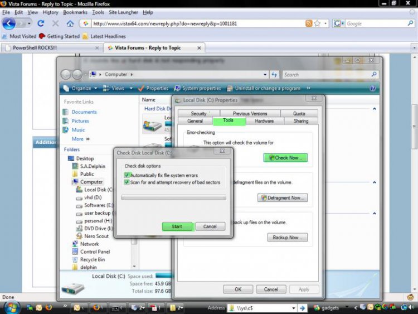418x314 pixels.
Task: Click Explorer search magnifier icon
Action: pos(374,74)
